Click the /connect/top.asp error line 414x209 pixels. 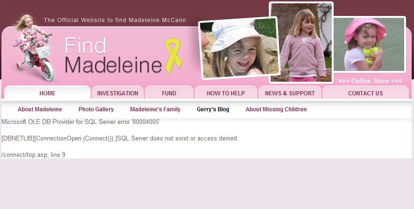click(33, 155)
